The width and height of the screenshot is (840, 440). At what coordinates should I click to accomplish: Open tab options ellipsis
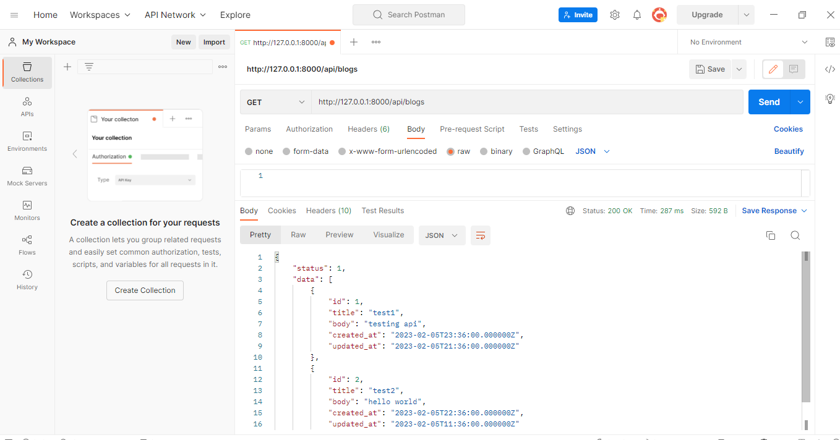coord(376,42)
